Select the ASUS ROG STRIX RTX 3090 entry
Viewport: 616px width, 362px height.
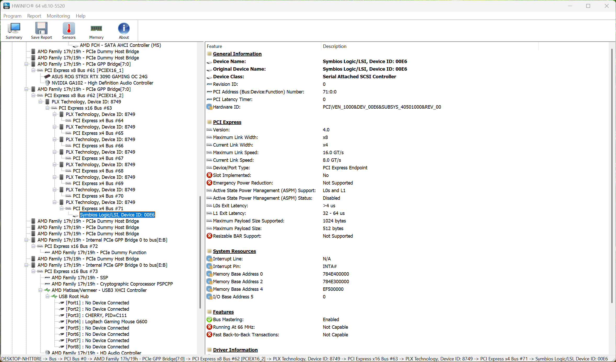pyautogui.click(x=99, y=77)
